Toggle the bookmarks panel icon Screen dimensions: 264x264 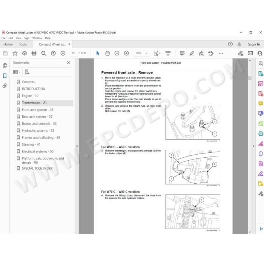tap(5, 76)
